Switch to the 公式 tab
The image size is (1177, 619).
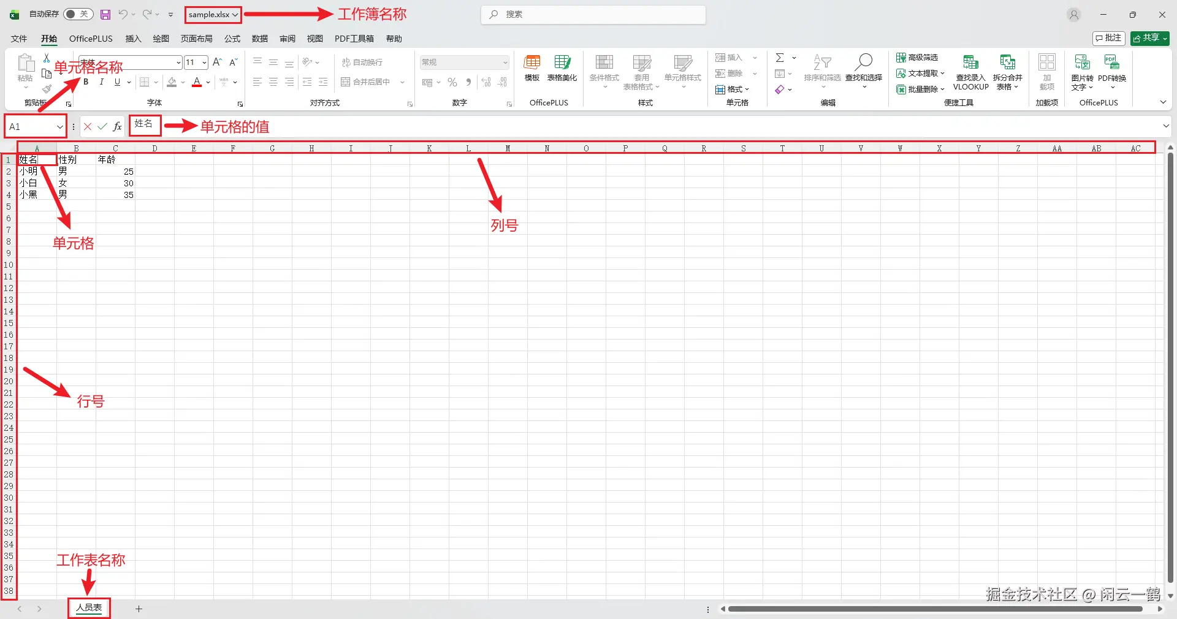(x=232, y=39)
